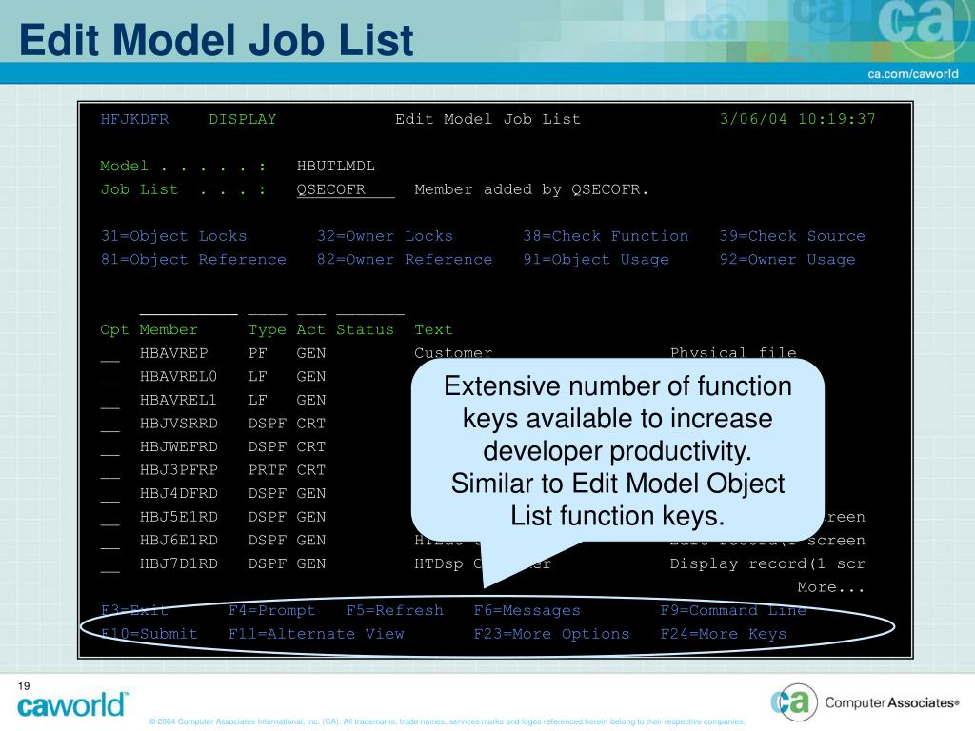The width and height of the screenshot is (975, 731).
Task: Click the F3=Exit function key
Action: 134,610
